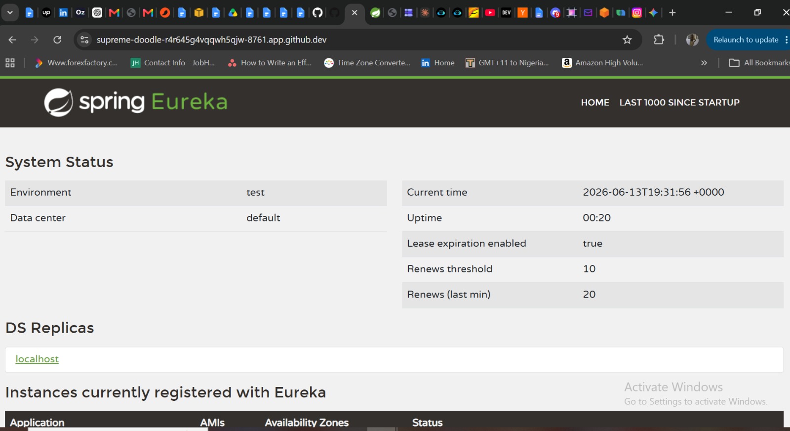Screen dimensions: 790x431
Task: Reload the Eureka dashboard page
Action: (x=57, y=40)
